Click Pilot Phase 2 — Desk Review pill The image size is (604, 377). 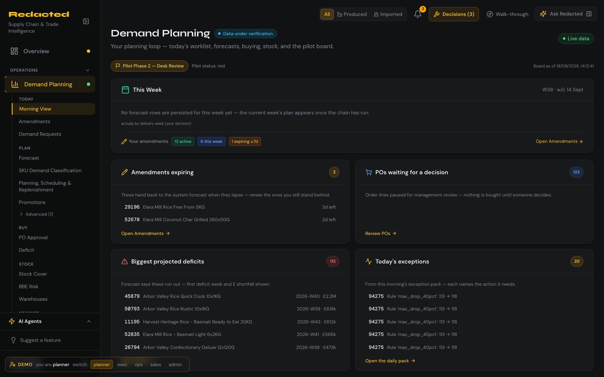[x=149, y=66]
